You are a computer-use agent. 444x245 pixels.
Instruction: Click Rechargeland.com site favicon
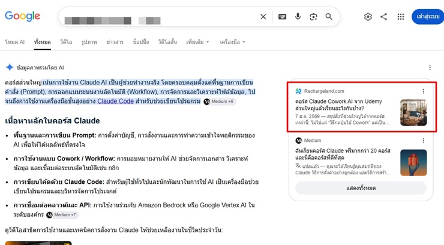point(298,91)
